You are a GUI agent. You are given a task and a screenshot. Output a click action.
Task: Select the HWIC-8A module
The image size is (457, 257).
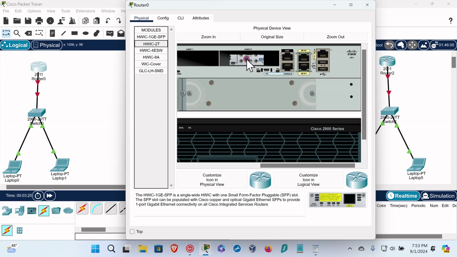[151, 57]
